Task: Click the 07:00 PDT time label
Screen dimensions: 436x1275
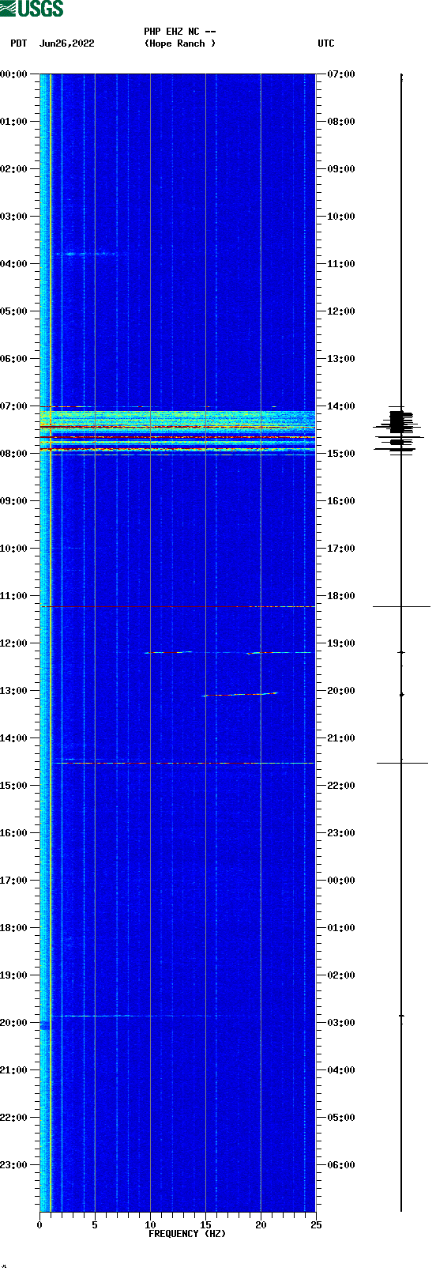Action: click(x=13, y=406)
